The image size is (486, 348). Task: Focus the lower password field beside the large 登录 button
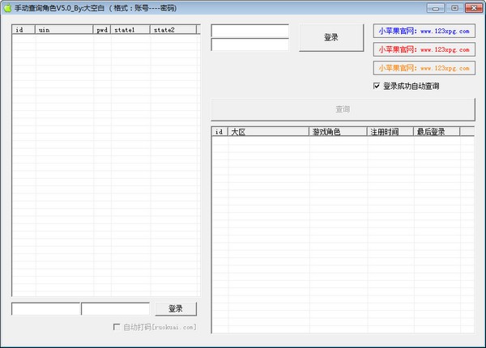click(249, 45)
